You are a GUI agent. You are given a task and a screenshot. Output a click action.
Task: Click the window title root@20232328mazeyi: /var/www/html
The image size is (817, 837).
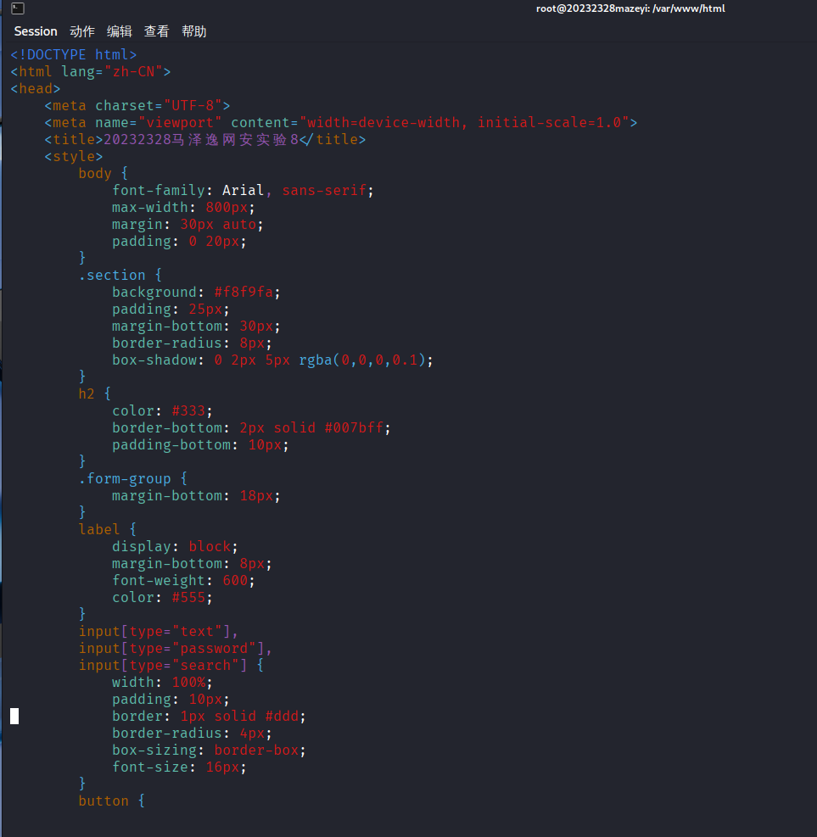click(630, 8)
